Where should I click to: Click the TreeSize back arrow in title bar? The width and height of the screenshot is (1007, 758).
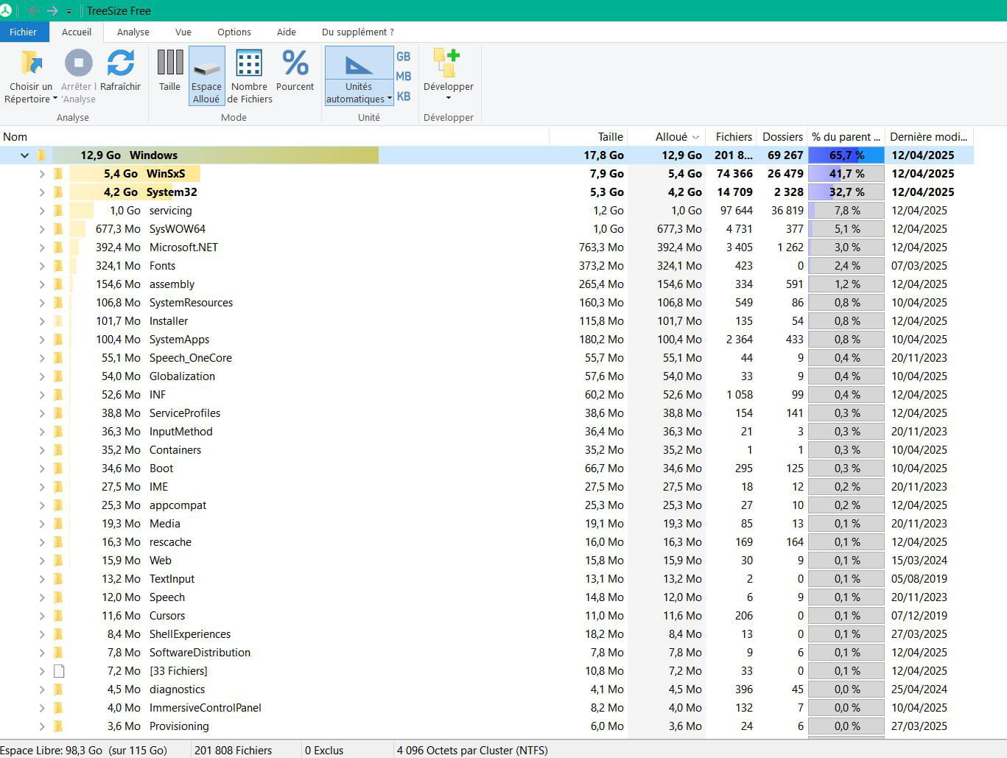[x=34, y=11]
